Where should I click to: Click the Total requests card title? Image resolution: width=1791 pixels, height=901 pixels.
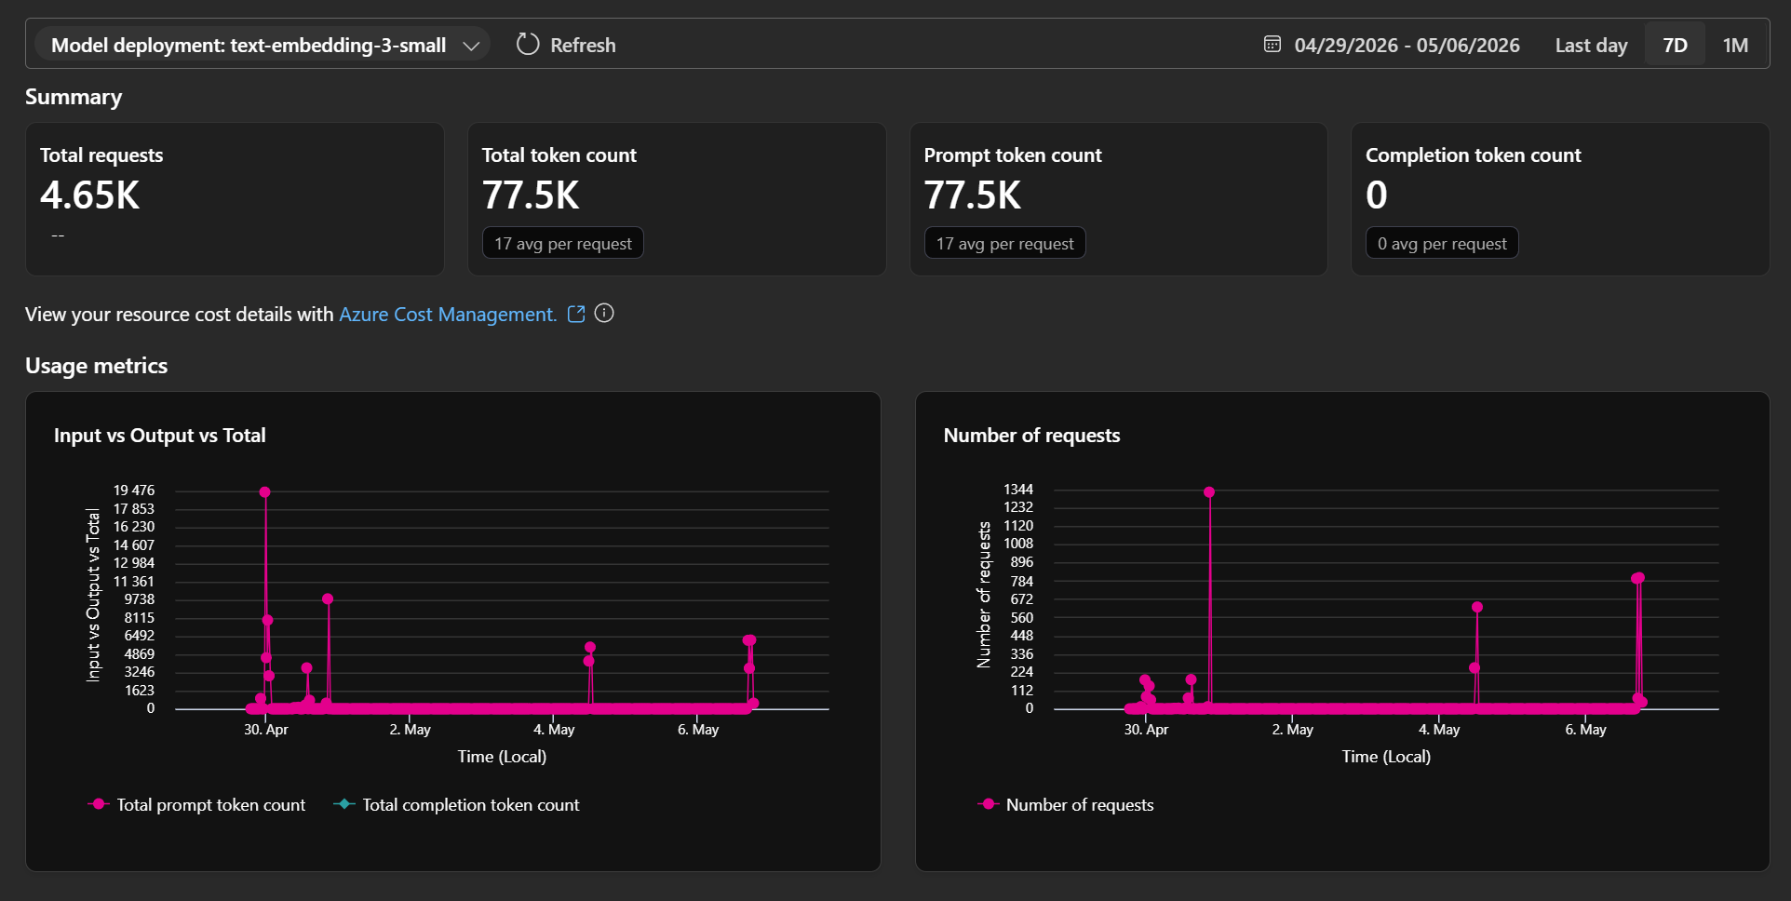pos(101,155)
